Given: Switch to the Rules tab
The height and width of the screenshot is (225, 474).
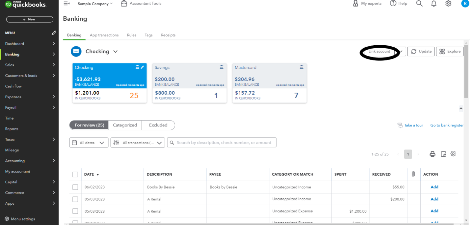Looking at the screenshot, I should pyautogui.click(x=132, y=35).
